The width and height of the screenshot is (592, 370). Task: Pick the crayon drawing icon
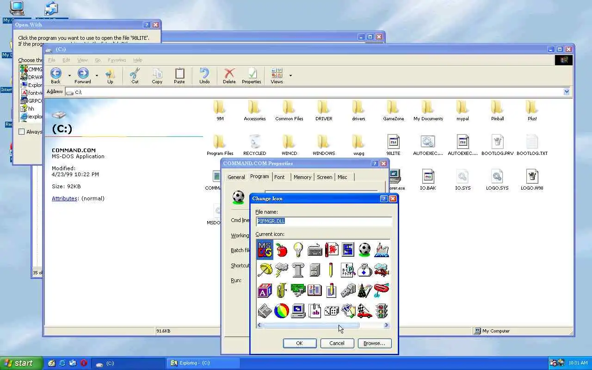tap(331, 250)
